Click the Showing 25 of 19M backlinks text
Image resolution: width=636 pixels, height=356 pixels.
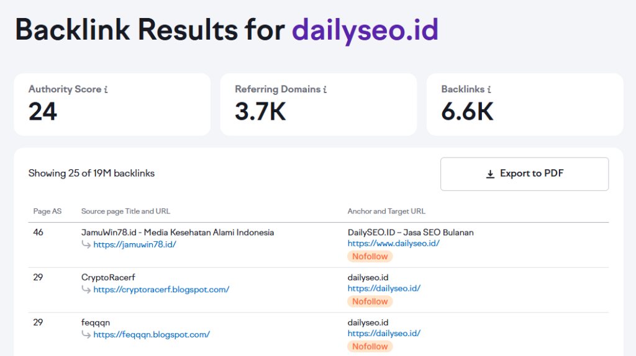click(x=91, y=173)
